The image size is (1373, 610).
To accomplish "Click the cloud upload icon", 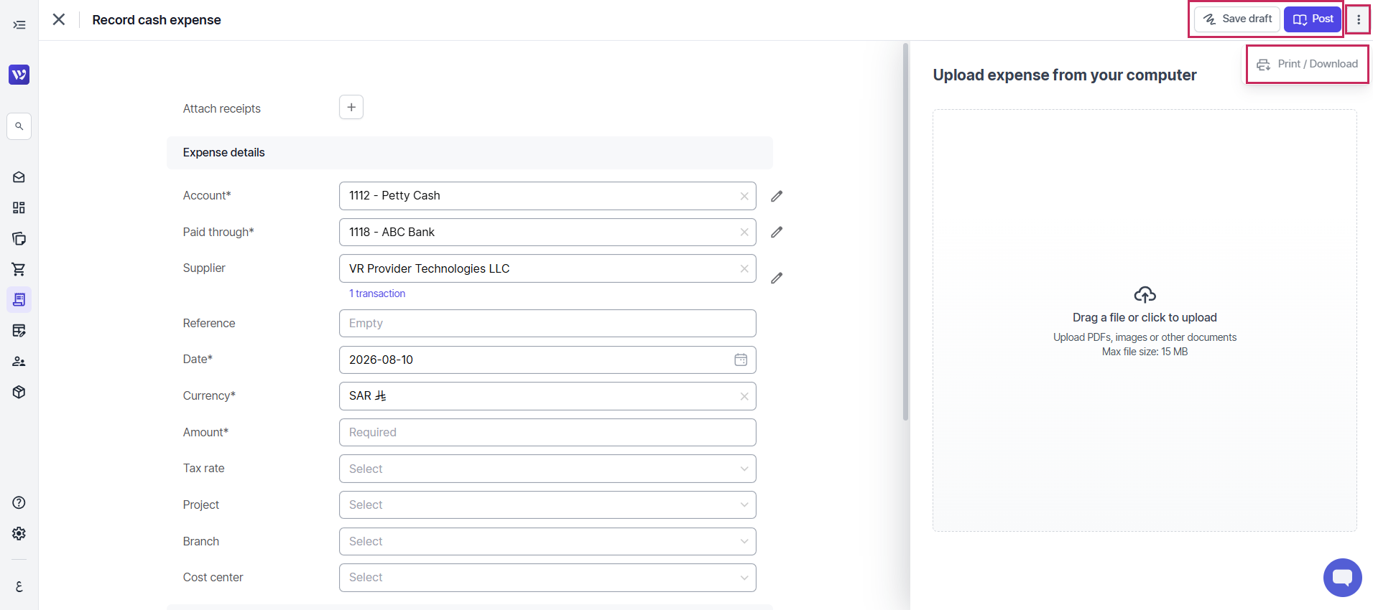I will coord(1145,295).
